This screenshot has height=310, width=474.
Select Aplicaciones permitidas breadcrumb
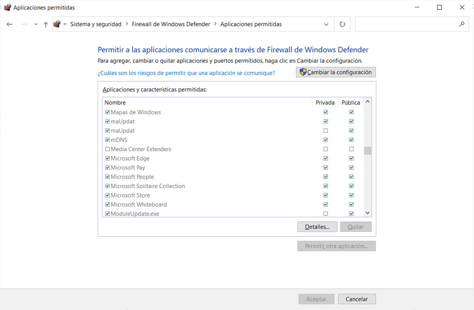pos(251,24)
